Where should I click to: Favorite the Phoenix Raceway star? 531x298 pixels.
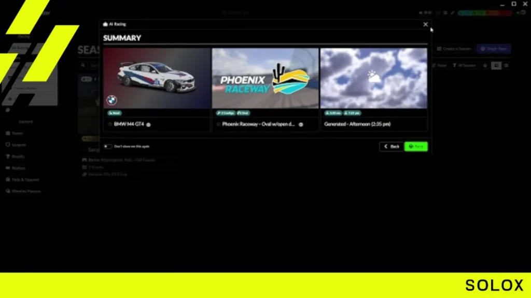218,124
